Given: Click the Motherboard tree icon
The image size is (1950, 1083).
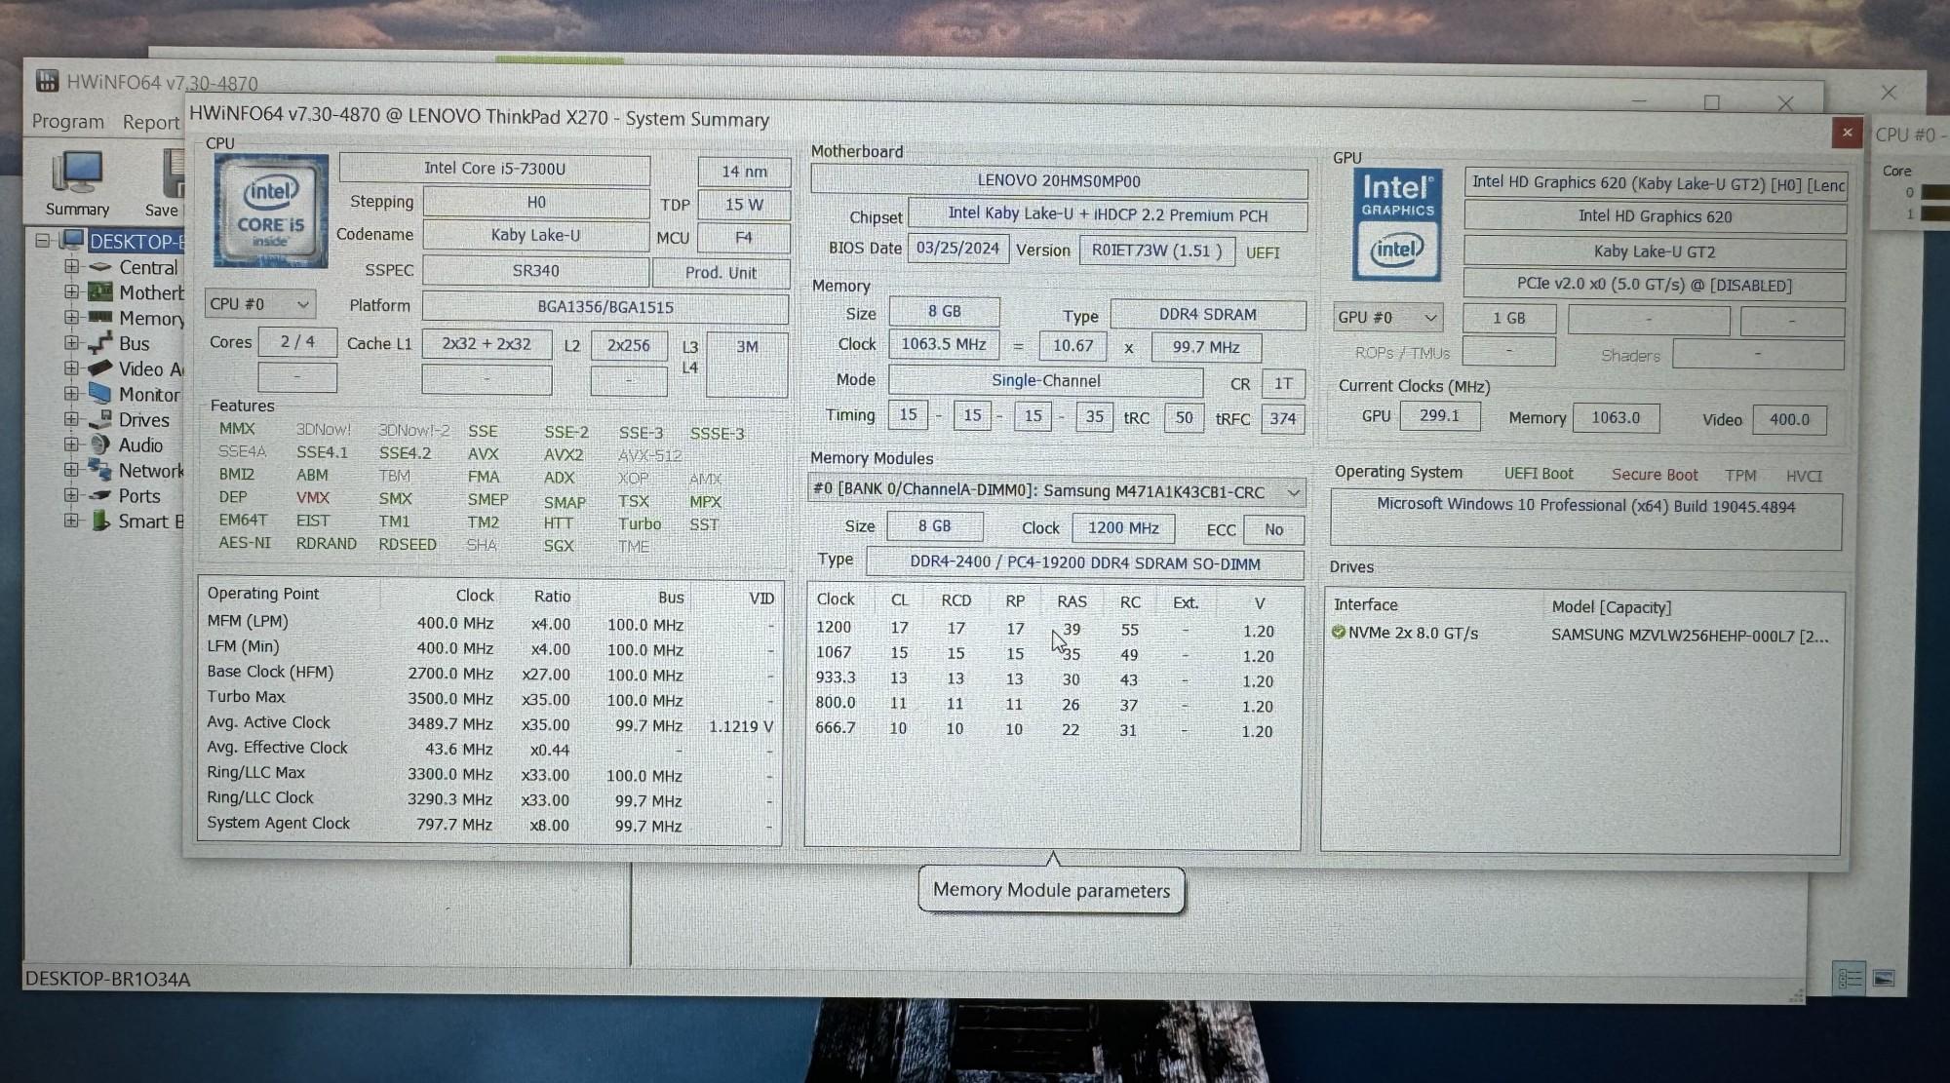Looking at the screenshot, I should [x=100, y=291].
